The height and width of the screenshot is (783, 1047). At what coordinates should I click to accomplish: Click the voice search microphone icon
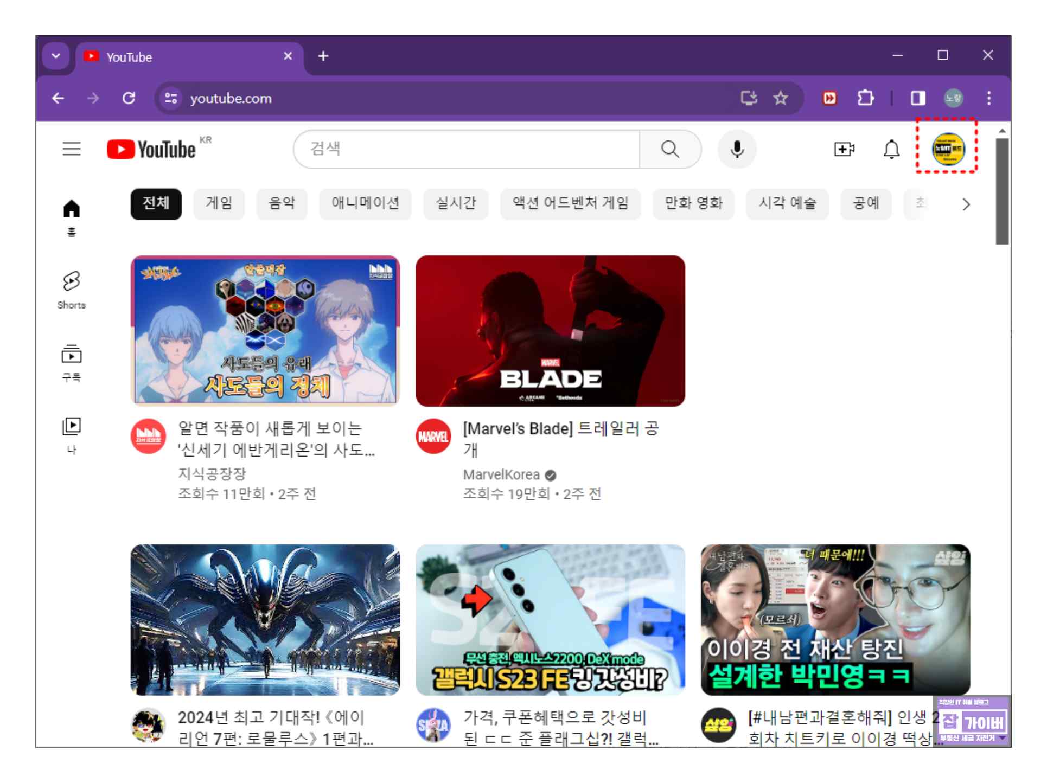pyautogui.click(x=737, y=149)
